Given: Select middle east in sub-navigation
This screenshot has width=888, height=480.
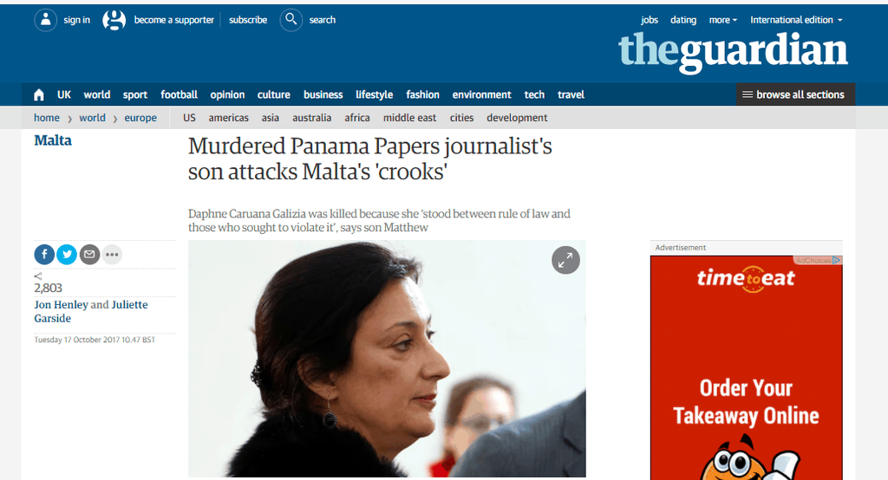Looking at the screenshot, I should [x=409, y=118].
